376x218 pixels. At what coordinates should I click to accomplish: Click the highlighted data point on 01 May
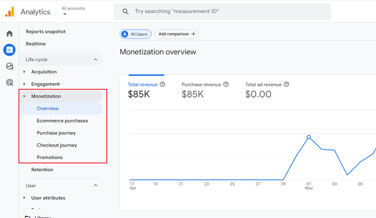tap(309, 137)
